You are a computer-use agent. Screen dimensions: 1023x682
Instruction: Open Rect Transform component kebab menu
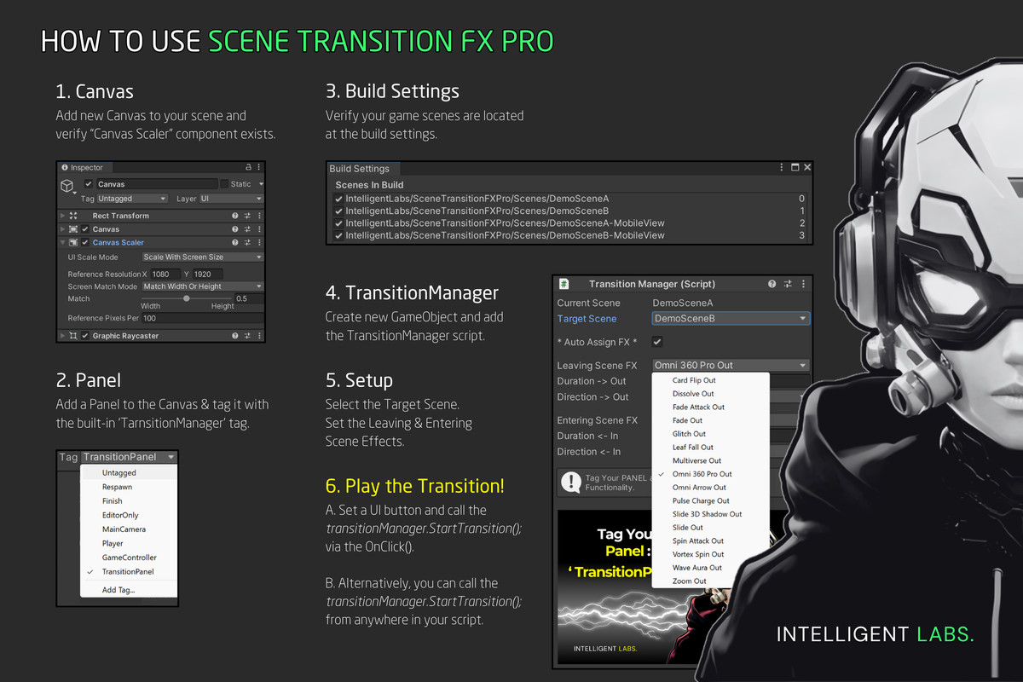[258, 216]
